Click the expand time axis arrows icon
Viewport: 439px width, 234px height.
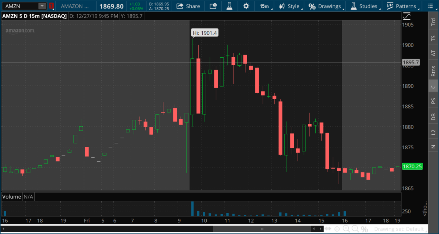[x=328, y=229]
